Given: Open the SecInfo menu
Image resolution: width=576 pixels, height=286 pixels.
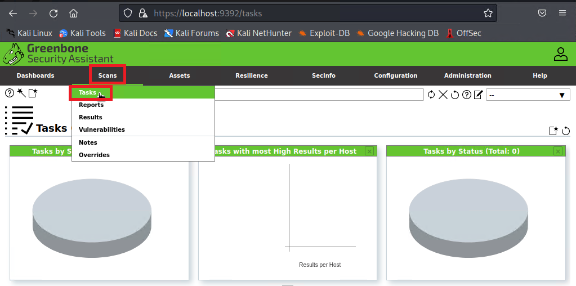Looking at the screenshot, I should [324, 75].
